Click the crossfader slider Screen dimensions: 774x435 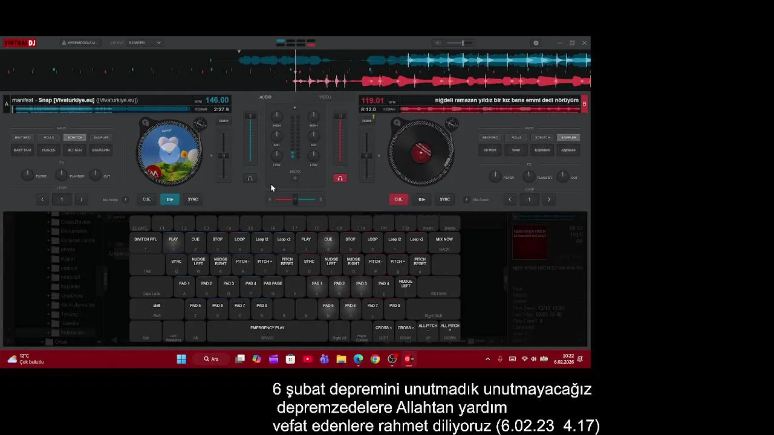(295, 199)
